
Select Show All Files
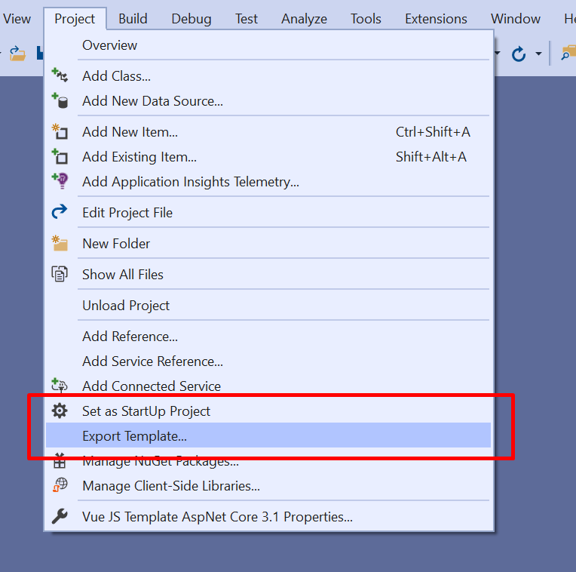pyautogui.click(x=268, y=275)
